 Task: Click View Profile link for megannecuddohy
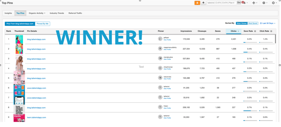[x=167, y=49]
